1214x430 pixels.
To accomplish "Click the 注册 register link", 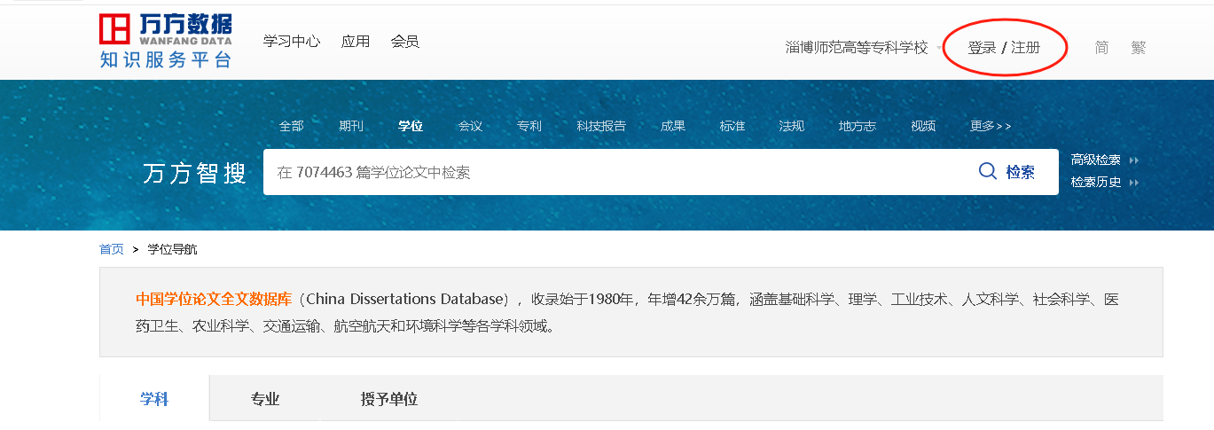I will coord(1026,48).
